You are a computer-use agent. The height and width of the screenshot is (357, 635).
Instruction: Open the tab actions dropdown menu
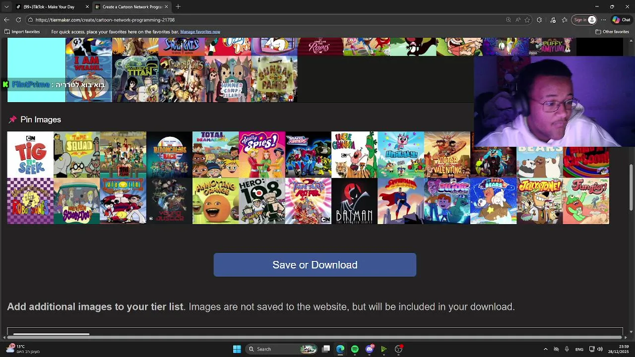(x=6, y=7)
